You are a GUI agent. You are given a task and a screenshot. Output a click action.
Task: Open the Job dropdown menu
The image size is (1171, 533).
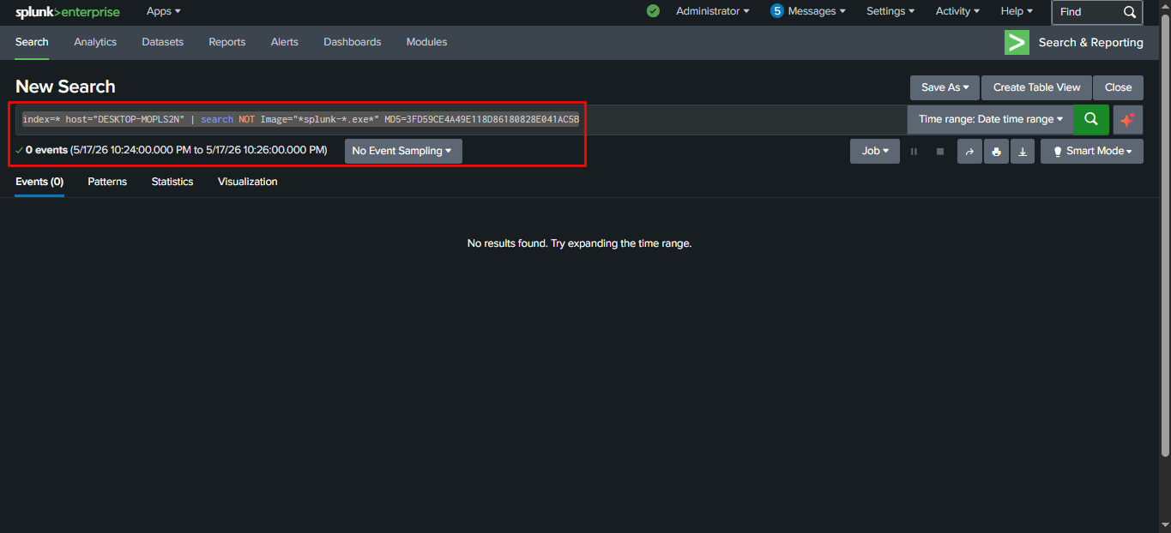[x=875, y=151]
